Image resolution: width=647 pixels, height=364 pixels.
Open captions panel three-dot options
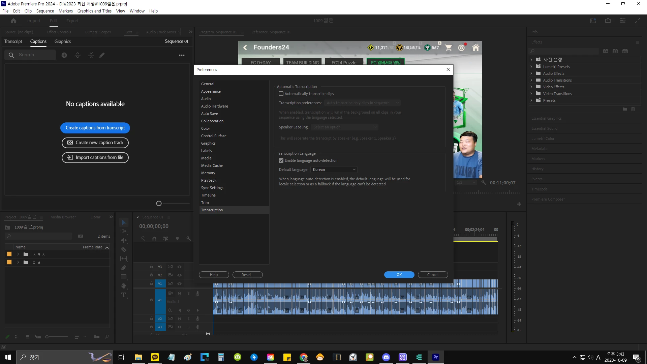point(182,55)
